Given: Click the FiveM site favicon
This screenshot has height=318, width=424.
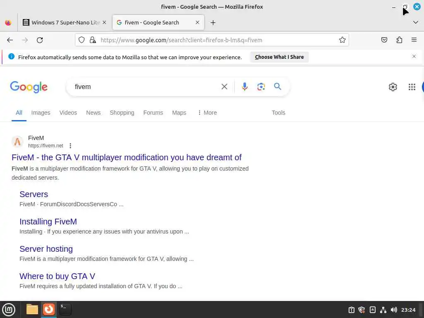Looking at the screenshot, I should (17, 142).
